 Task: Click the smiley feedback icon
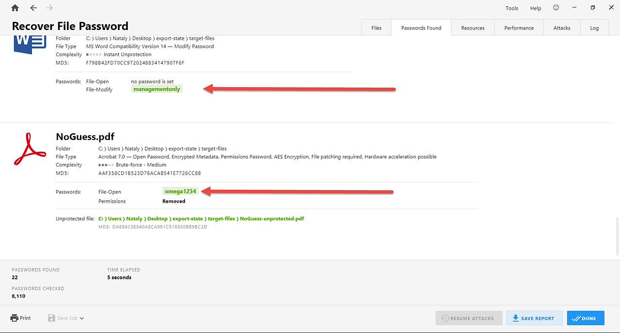point(556,8)
